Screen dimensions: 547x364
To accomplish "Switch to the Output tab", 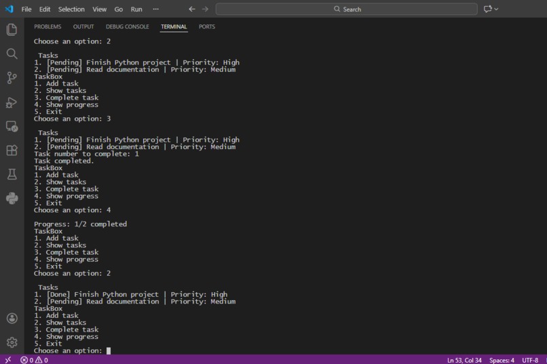I will (x=83, y=27).
